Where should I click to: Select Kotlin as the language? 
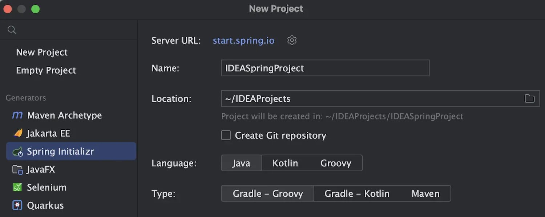click(x=285, y=163)
